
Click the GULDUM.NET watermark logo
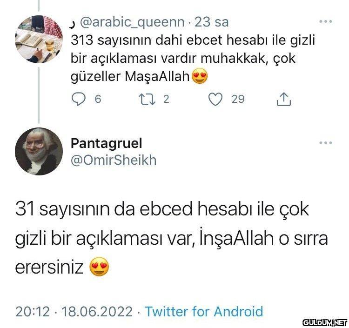[325, 323]
